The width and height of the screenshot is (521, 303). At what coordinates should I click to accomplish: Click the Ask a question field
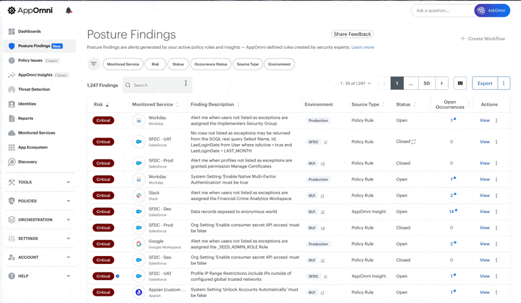[443, 10]
